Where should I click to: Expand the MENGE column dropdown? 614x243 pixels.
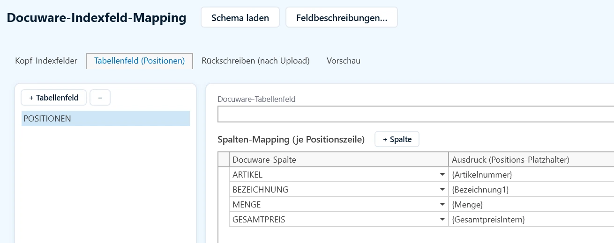[442, 205]
